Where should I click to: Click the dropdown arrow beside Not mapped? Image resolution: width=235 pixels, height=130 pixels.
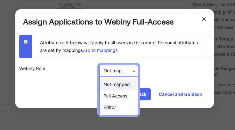(134, 71)
